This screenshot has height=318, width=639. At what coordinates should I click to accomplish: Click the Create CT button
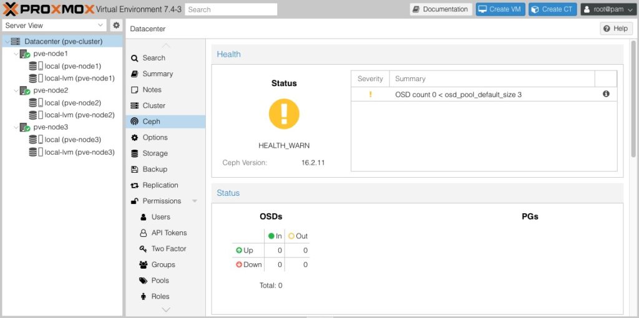tap(553, 9)
